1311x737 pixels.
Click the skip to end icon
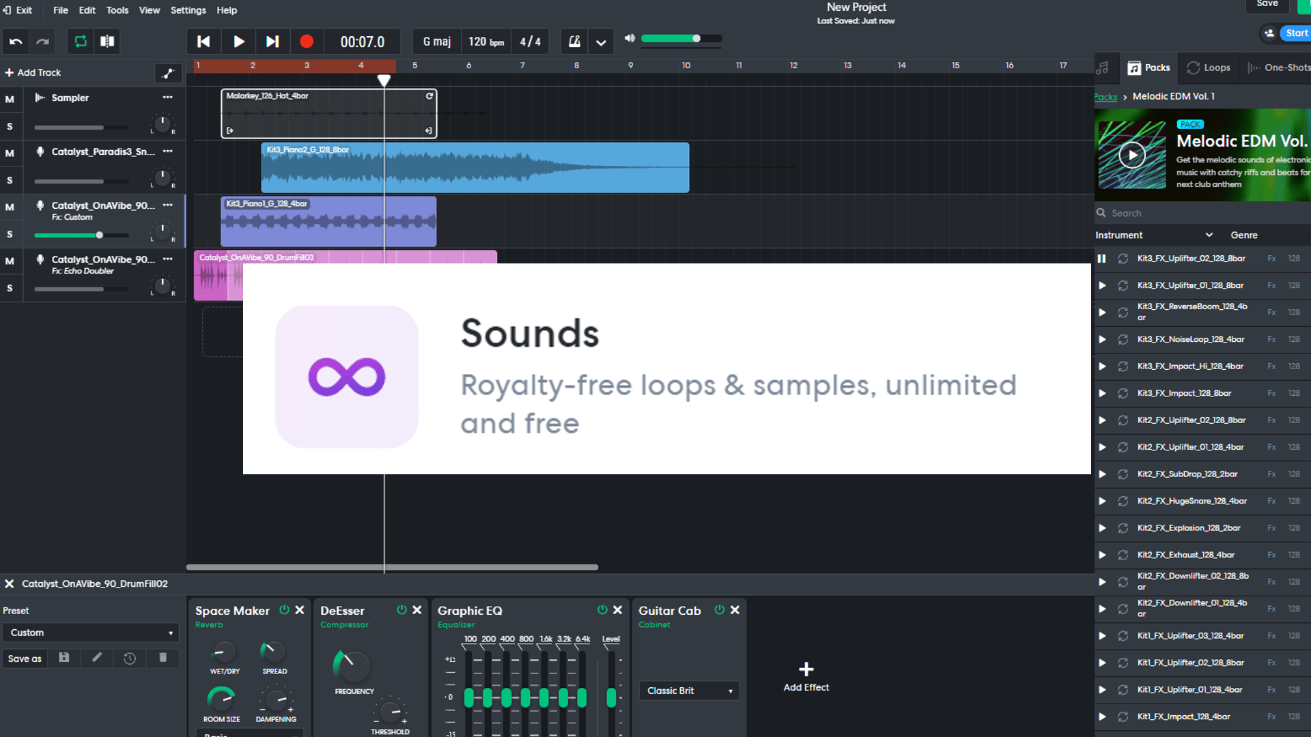pos(272,42)
